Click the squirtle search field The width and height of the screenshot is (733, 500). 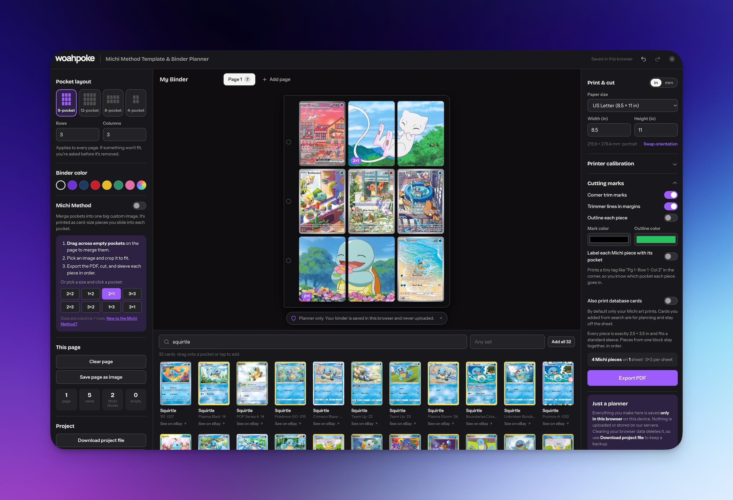312,342
